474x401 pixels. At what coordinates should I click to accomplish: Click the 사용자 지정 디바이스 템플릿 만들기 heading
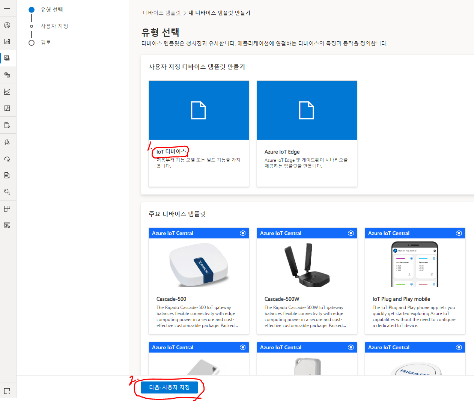pos(197,67)
